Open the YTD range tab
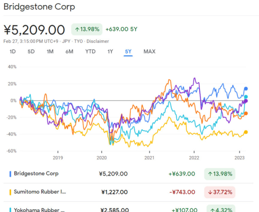 90,51
